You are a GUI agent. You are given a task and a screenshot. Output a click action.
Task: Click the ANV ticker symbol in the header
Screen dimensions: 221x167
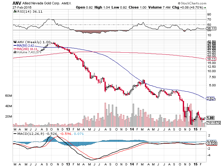click(17, 3)
